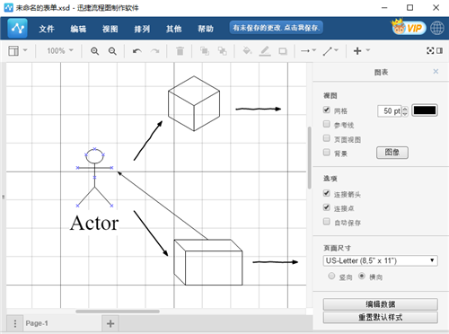Screen dimensions: 449x334
Task: Select the Actor stick figure shape
Action: click(x=94, y=178)
